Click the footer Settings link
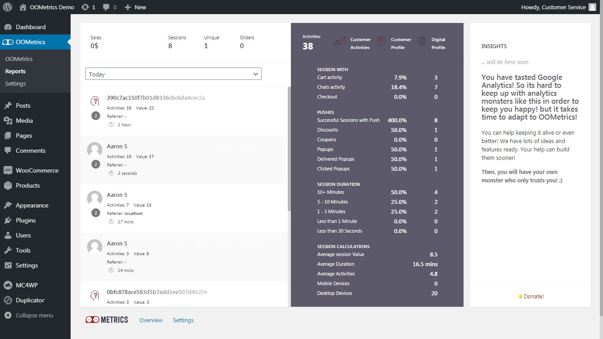 pyautogui.click(x=183, y=320)
